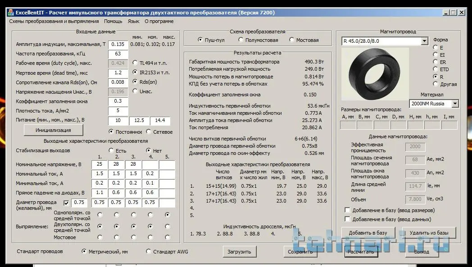472x267 pixels.
Task: Select core shape ETD
Action: pos(435,69)
